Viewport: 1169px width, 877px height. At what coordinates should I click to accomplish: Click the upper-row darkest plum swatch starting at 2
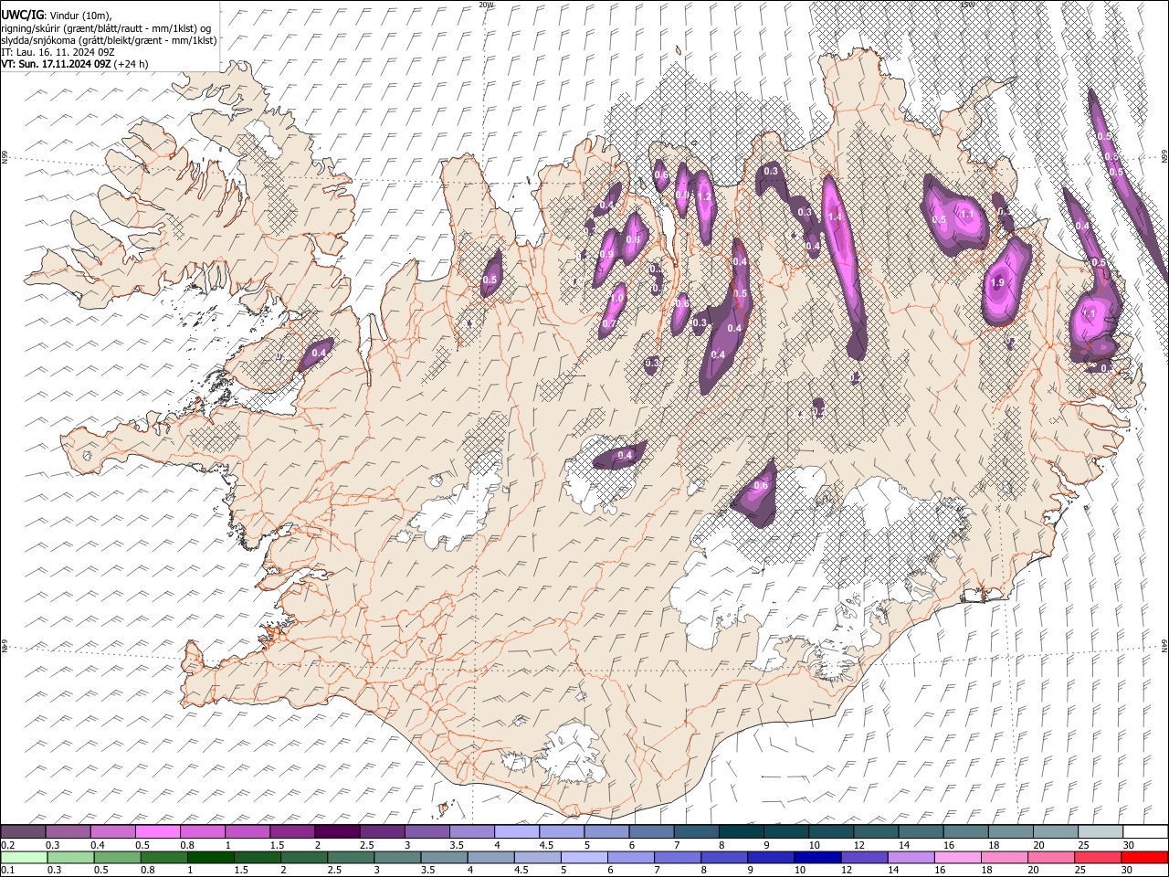click(x=337, y=831)
